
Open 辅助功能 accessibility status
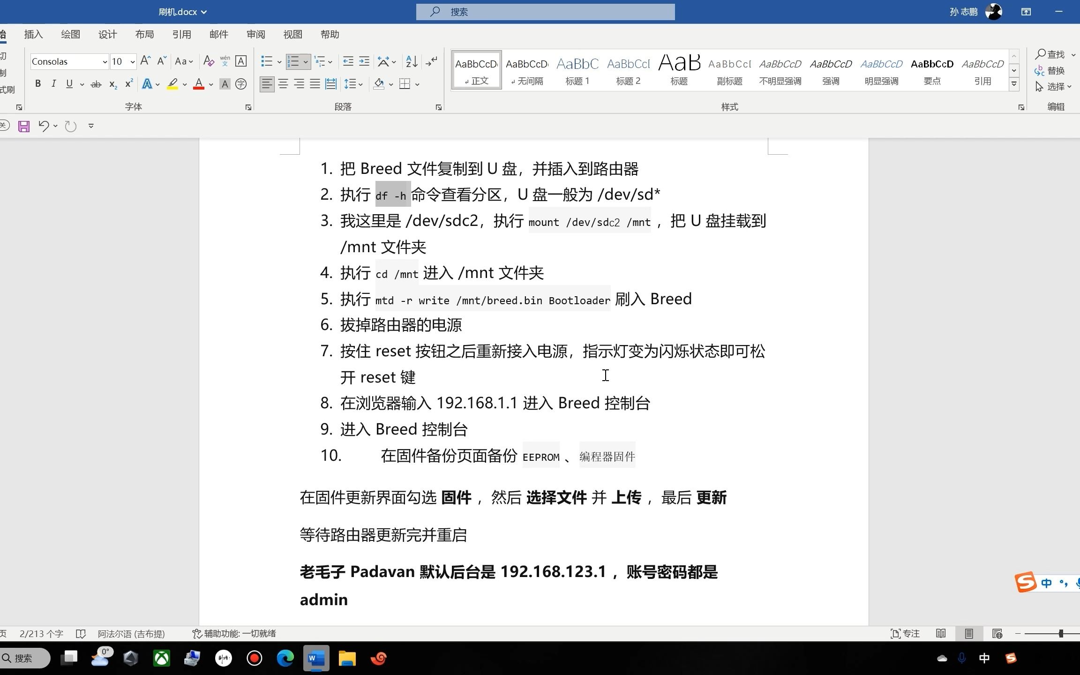(x=234, y=634)
